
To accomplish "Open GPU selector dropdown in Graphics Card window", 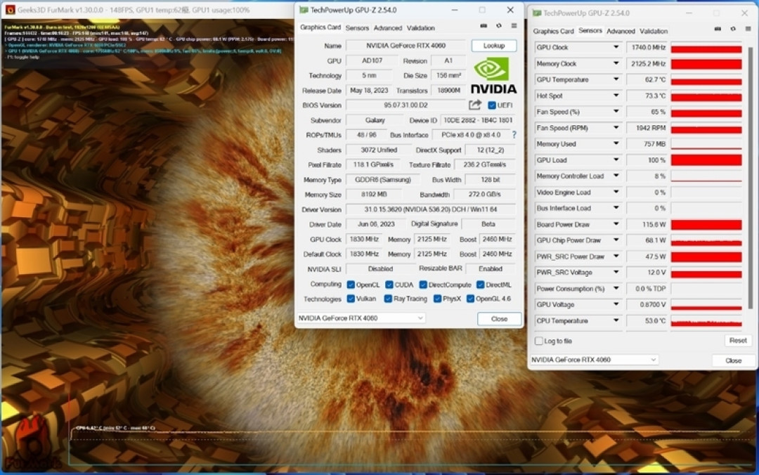I will coord(361,318).
